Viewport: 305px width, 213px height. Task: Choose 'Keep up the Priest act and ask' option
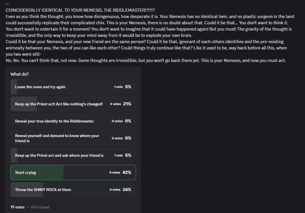pyautogui.click(x=73, y=155)
